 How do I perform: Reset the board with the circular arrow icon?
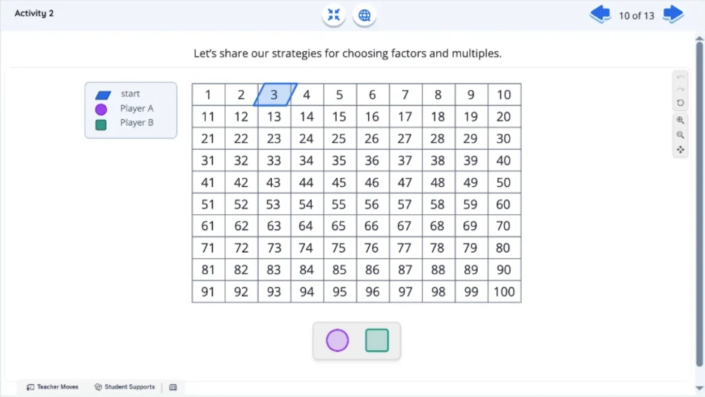click(681, 103)
